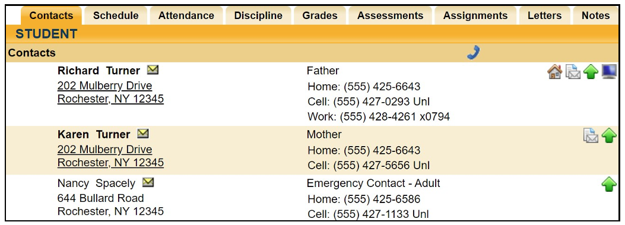Open the Attendance tab

click(x=186, y=15)
